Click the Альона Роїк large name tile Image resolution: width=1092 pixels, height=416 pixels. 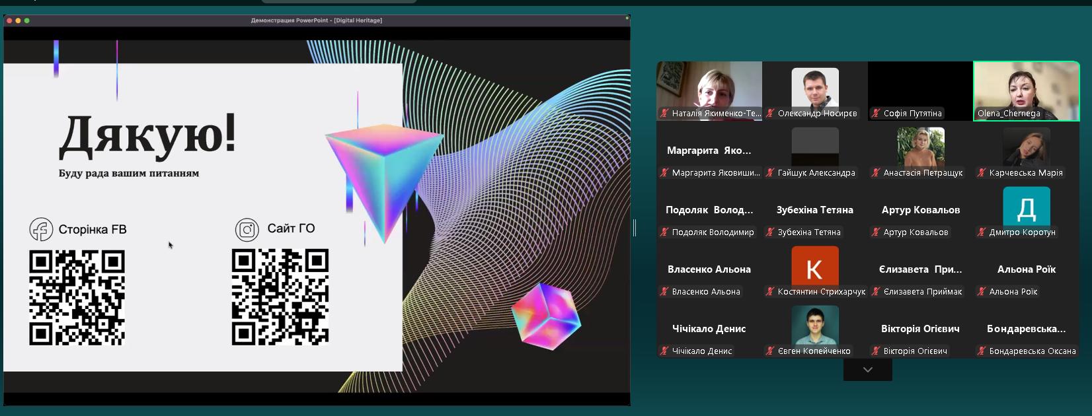pyautogui.click(x=1027, y=269)
